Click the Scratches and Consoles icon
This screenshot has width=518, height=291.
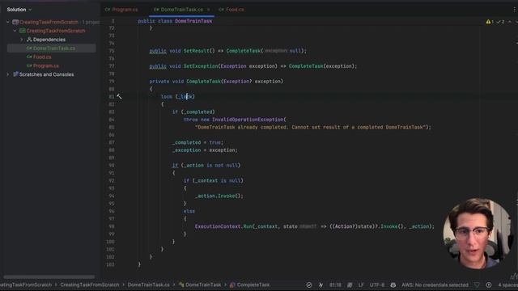click(15, 74)
